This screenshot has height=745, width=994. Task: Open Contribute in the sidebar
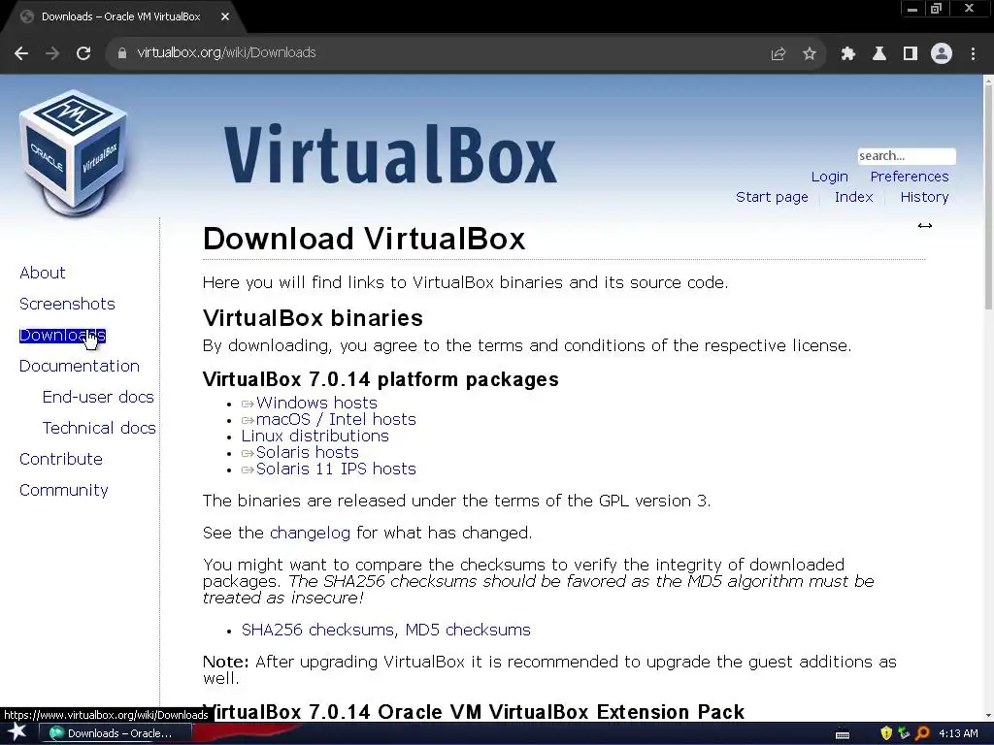coord(61,459)
